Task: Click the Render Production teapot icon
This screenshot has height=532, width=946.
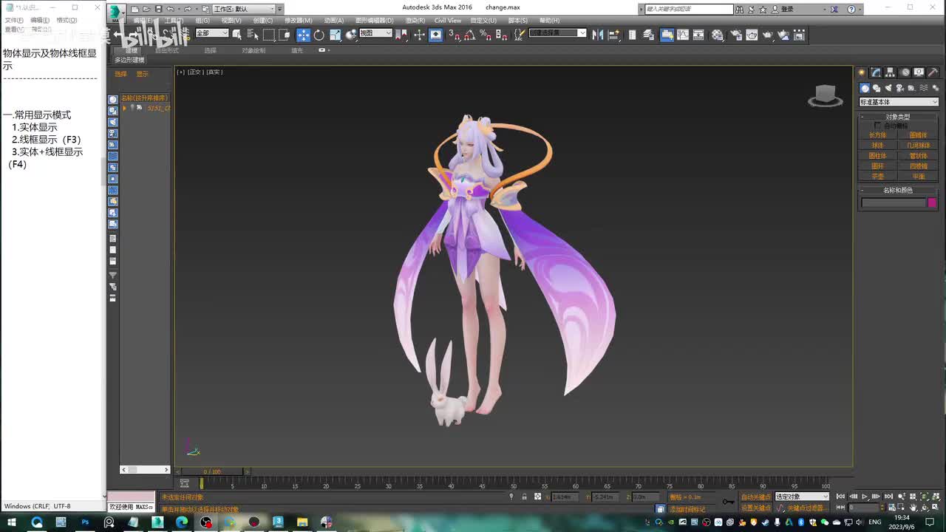Action: [x=768, y=35]
